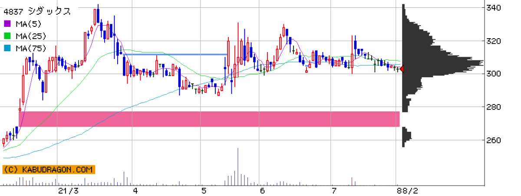521x196 pixels.
Task: Click the red current-price arrow marker
Action: pos(402,69)
